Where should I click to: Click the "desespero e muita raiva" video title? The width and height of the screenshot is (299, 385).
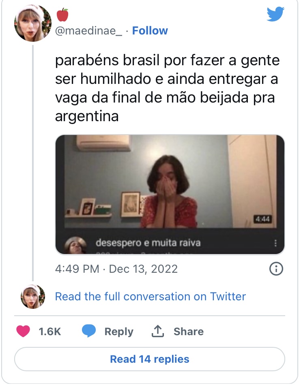click(148, 243)
